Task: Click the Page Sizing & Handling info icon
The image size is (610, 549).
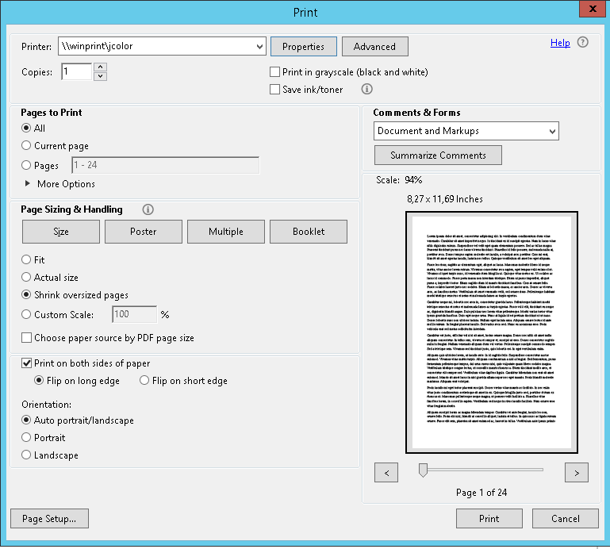Action: 148,209
